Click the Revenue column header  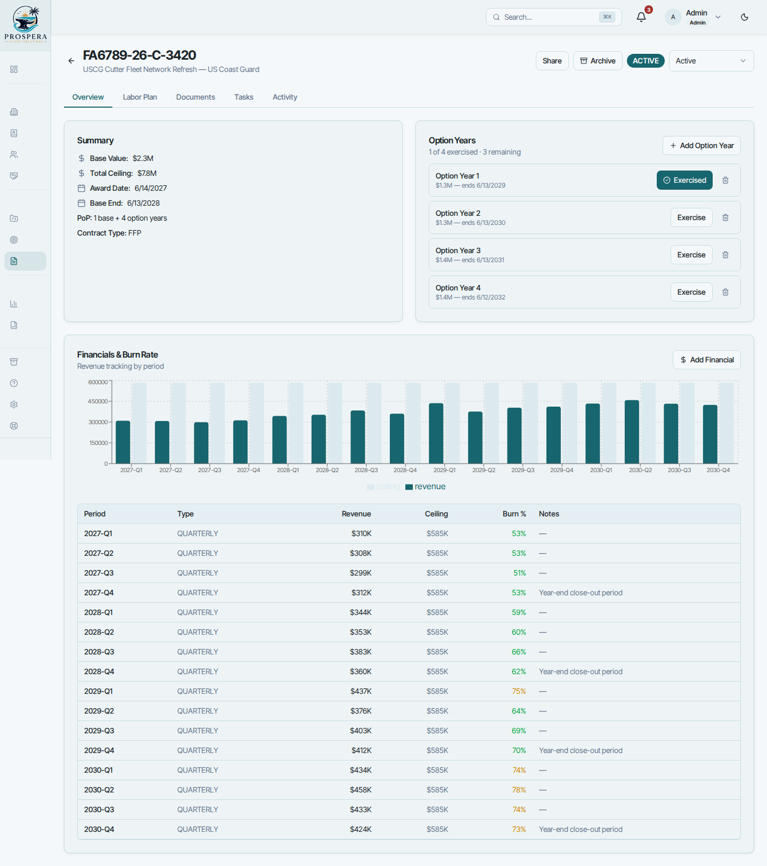pos(356,514)
